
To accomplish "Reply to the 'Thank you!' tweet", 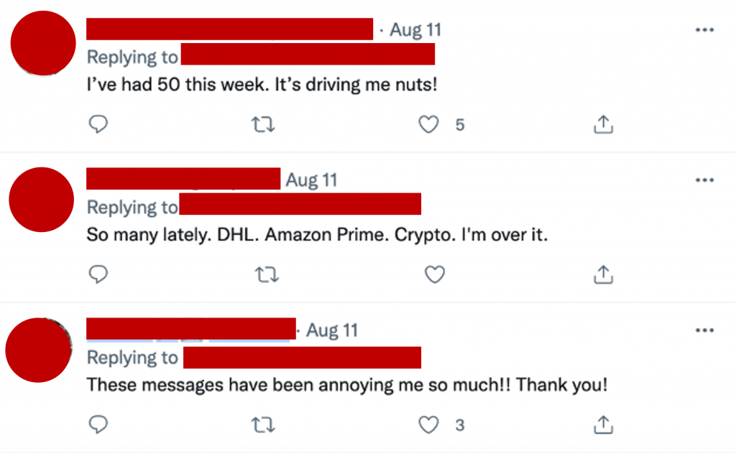I will pyautogui.click(x=98, y=425).
